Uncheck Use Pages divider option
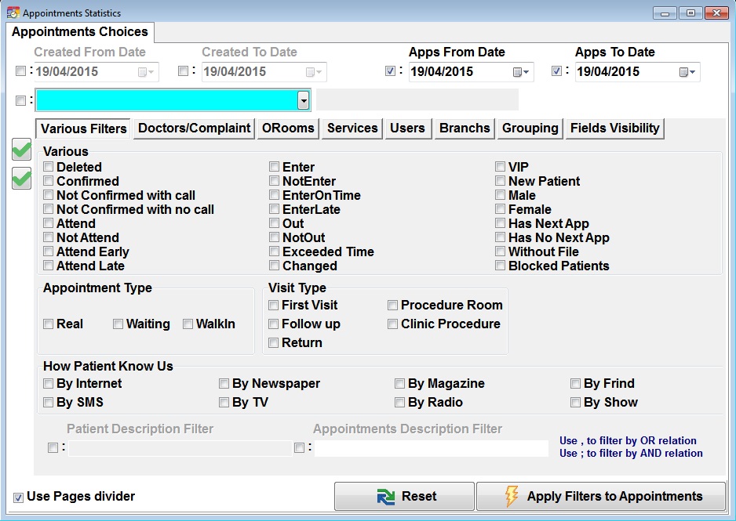The image size is (736, 521). [x=18, y=497]
